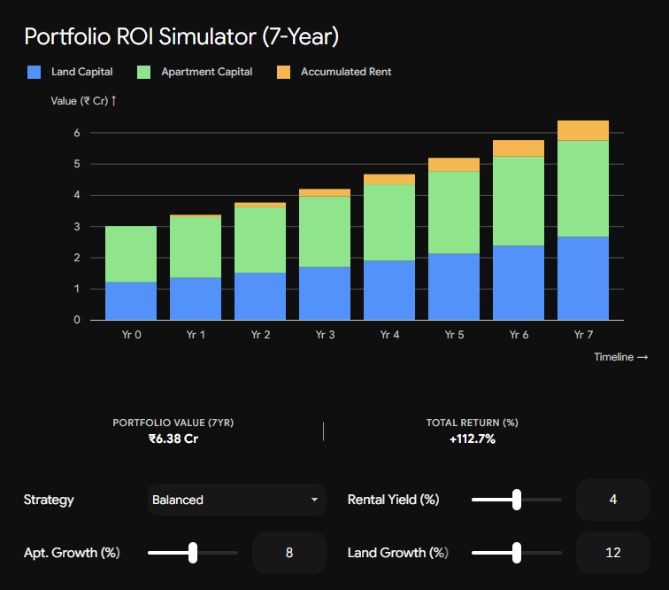Open the Strategy dropdown showing Balanced
669x590 pixels.
[x=237, y=500]
